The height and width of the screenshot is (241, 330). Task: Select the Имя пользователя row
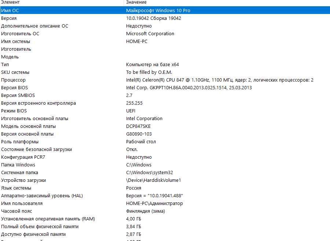[22, 204]
